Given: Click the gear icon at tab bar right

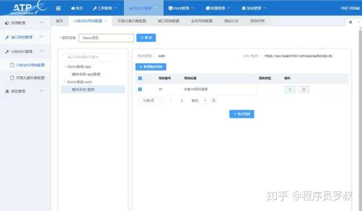Looking at the screenshot, I should (351, 22).
